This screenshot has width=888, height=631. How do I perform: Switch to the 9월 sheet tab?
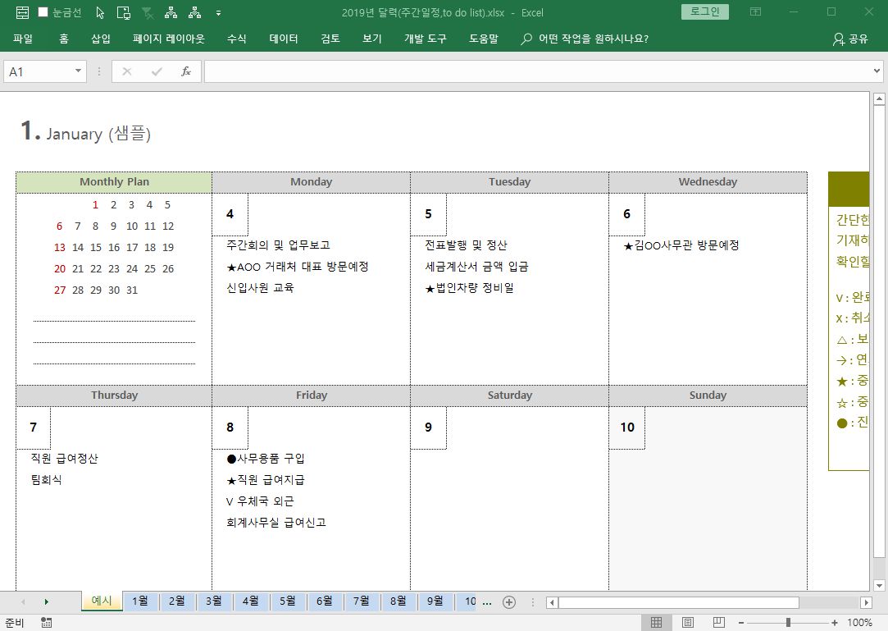tap(435, 601)
